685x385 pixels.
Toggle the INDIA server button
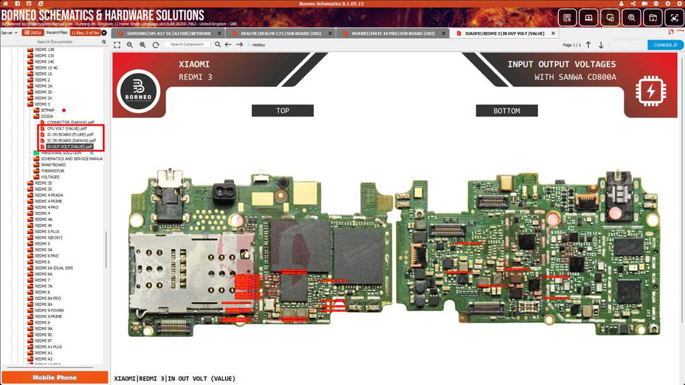33,33
